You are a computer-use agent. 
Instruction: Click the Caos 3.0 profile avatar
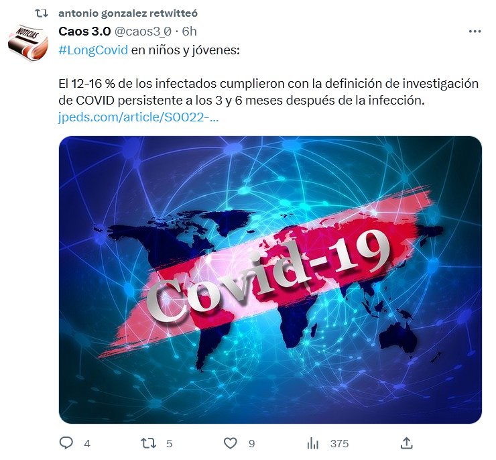point(28,42)
